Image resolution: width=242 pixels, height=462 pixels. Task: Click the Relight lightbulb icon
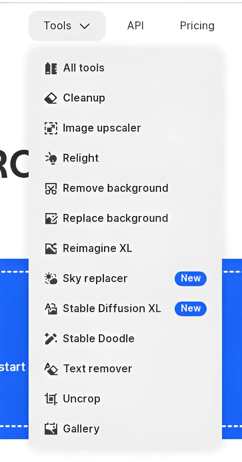pos(51,158)
